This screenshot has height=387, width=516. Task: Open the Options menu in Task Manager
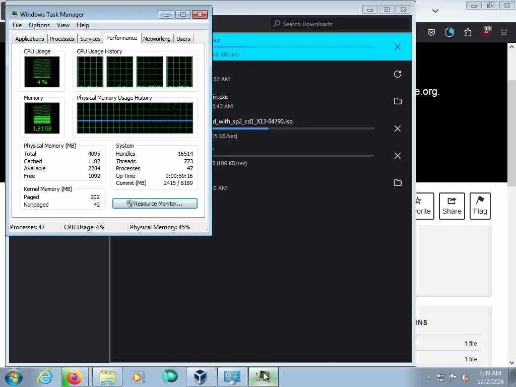tap(39, 25)
